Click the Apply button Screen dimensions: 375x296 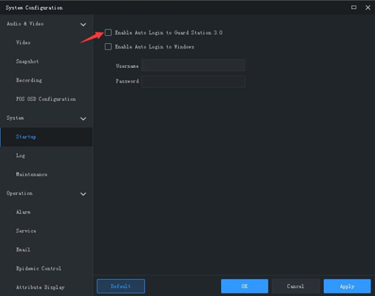click(347, 286)
